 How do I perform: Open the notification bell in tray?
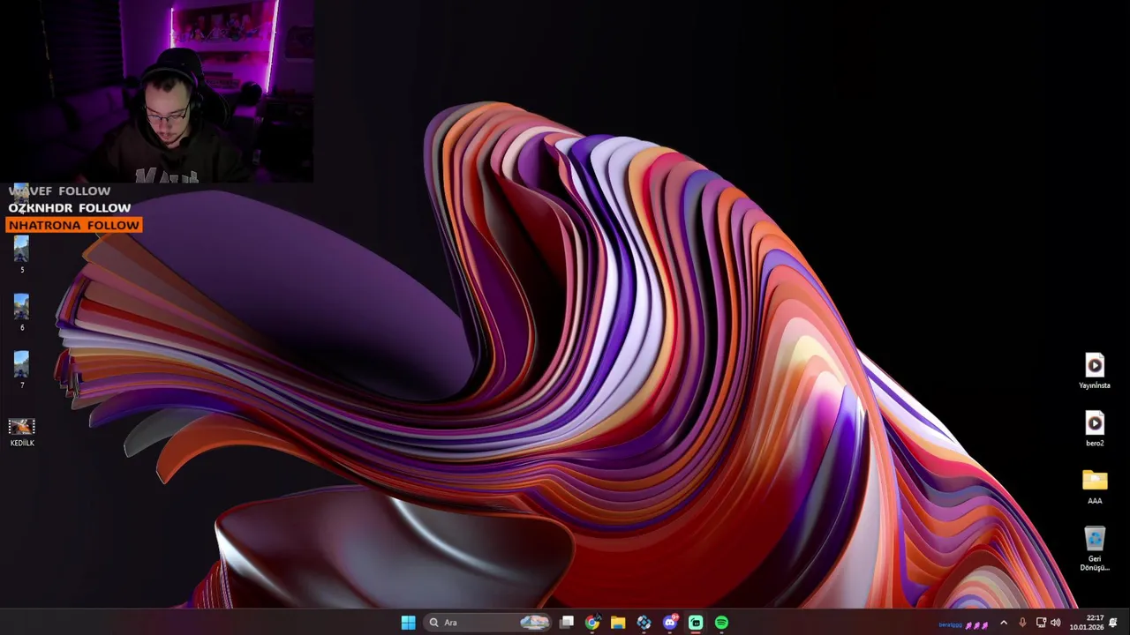pyautogui.click(x=1113, y=623)
